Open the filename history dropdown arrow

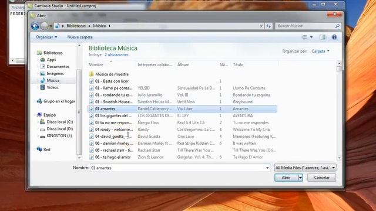tap(267, 168)
